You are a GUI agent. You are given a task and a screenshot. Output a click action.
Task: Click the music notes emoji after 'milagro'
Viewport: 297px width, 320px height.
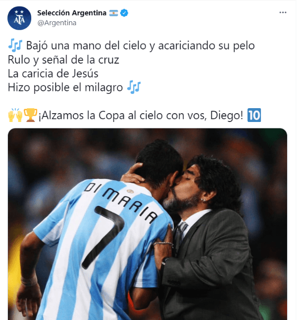click(x=134, y=87)
